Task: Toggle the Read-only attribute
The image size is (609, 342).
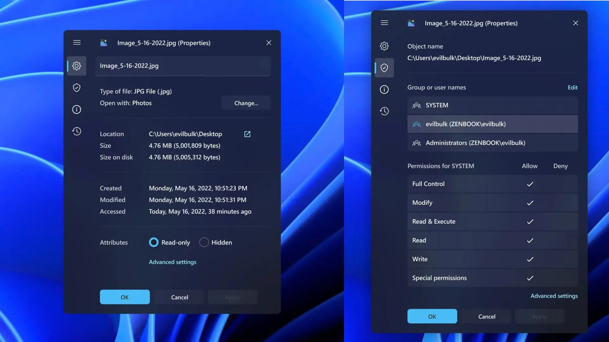Action: [x=153, y=242]
